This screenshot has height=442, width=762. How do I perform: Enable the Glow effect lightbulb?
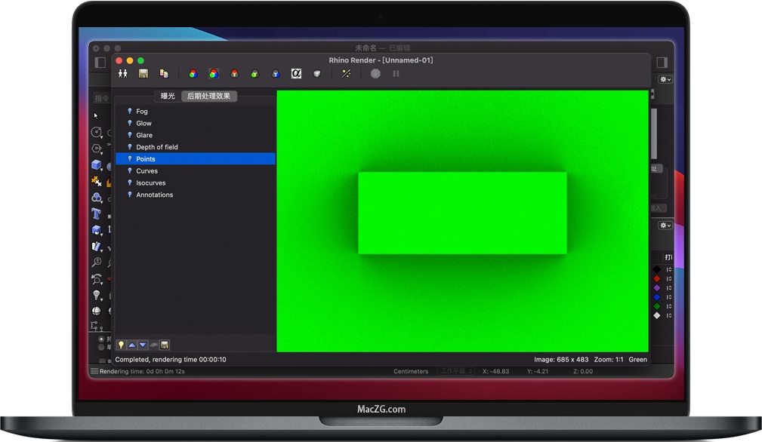coord(128,123)
